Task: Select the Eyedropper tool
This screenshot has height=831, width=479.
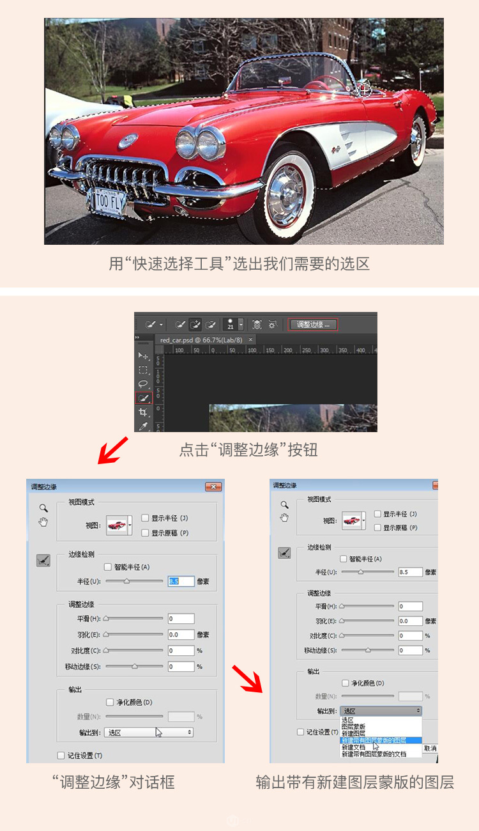Action: 143,426
